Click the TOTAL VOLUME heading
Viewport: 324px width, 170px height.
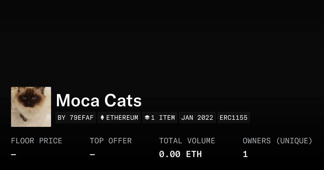pyautogui.click(x=187, y=141)
